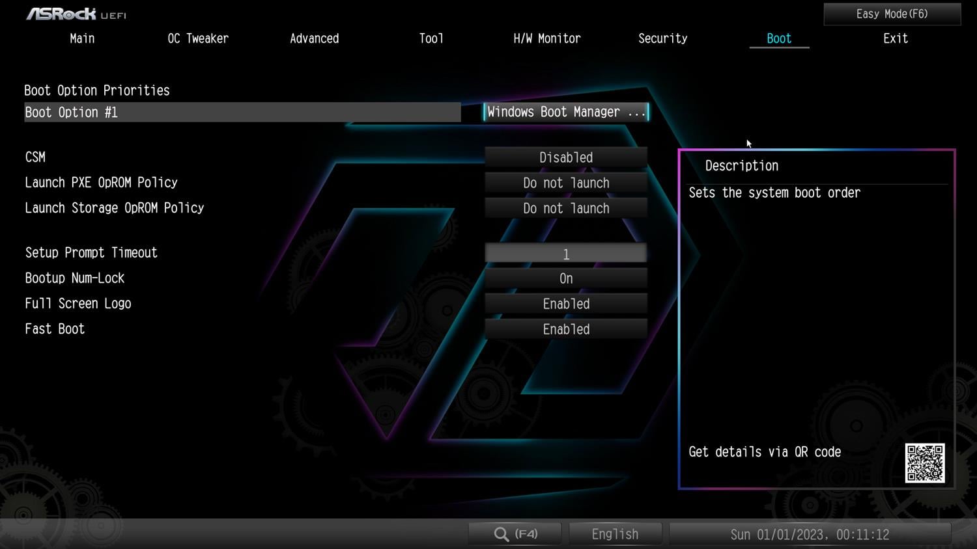Image resolution: width=977 pixels, height=549 pixels.
Task: Click the QR code for details
Action: [x=924, y=463]
